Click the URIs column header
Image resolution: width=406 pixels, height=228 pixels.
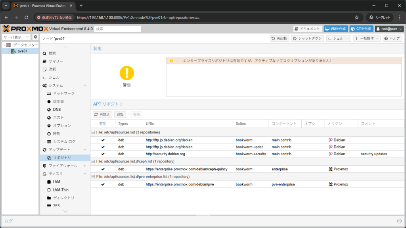[x=188, y=124]
